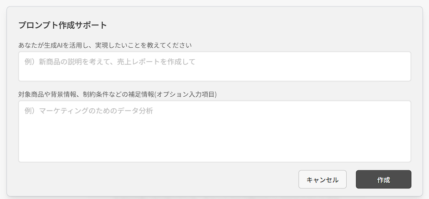Click the プロンプト作成サポート dialog title

(x=62, y=25)
